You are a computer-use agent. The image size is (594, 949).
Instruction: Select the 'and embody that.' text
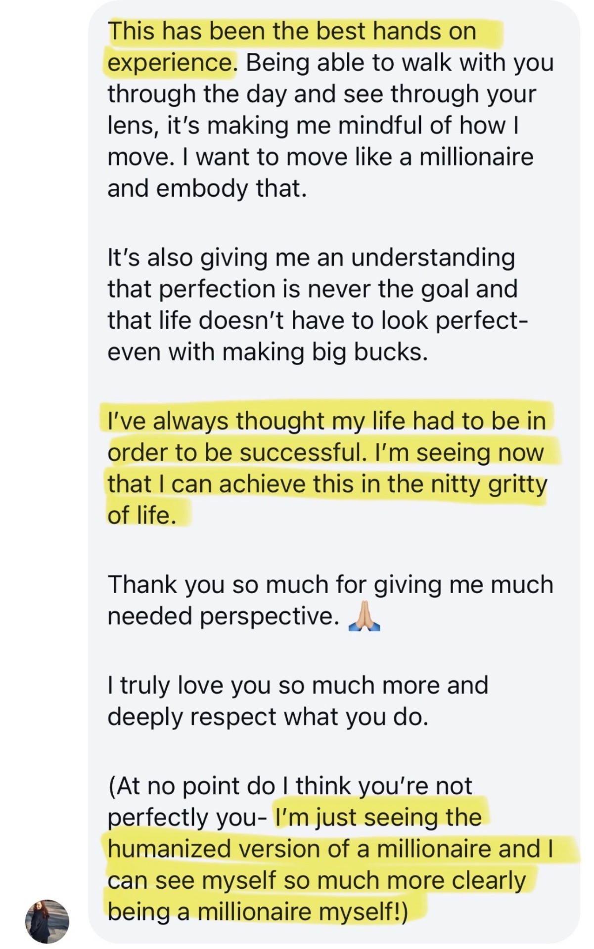point(207,189)
